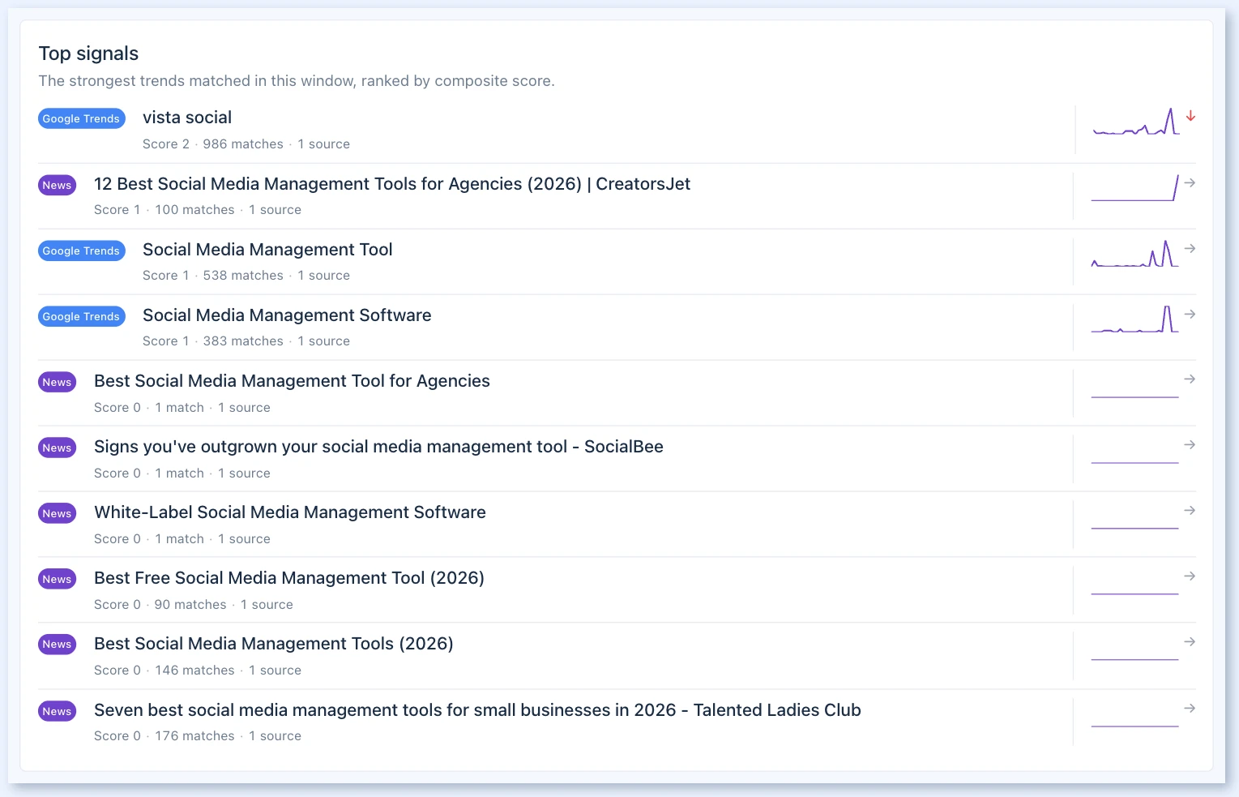Screen dimensions: 1239x797
Task: Click the 'Score 0 · 146 matches · 1 source' text
Action: tap(198, 671)
